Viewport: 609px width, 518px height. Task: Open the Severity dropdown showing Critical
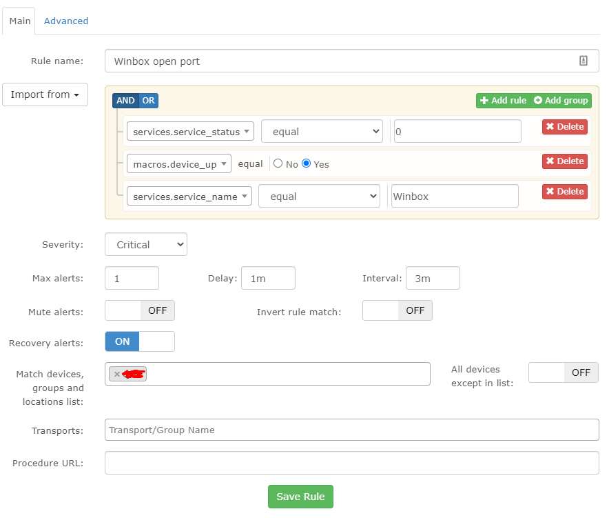click(x=146, y=244)
